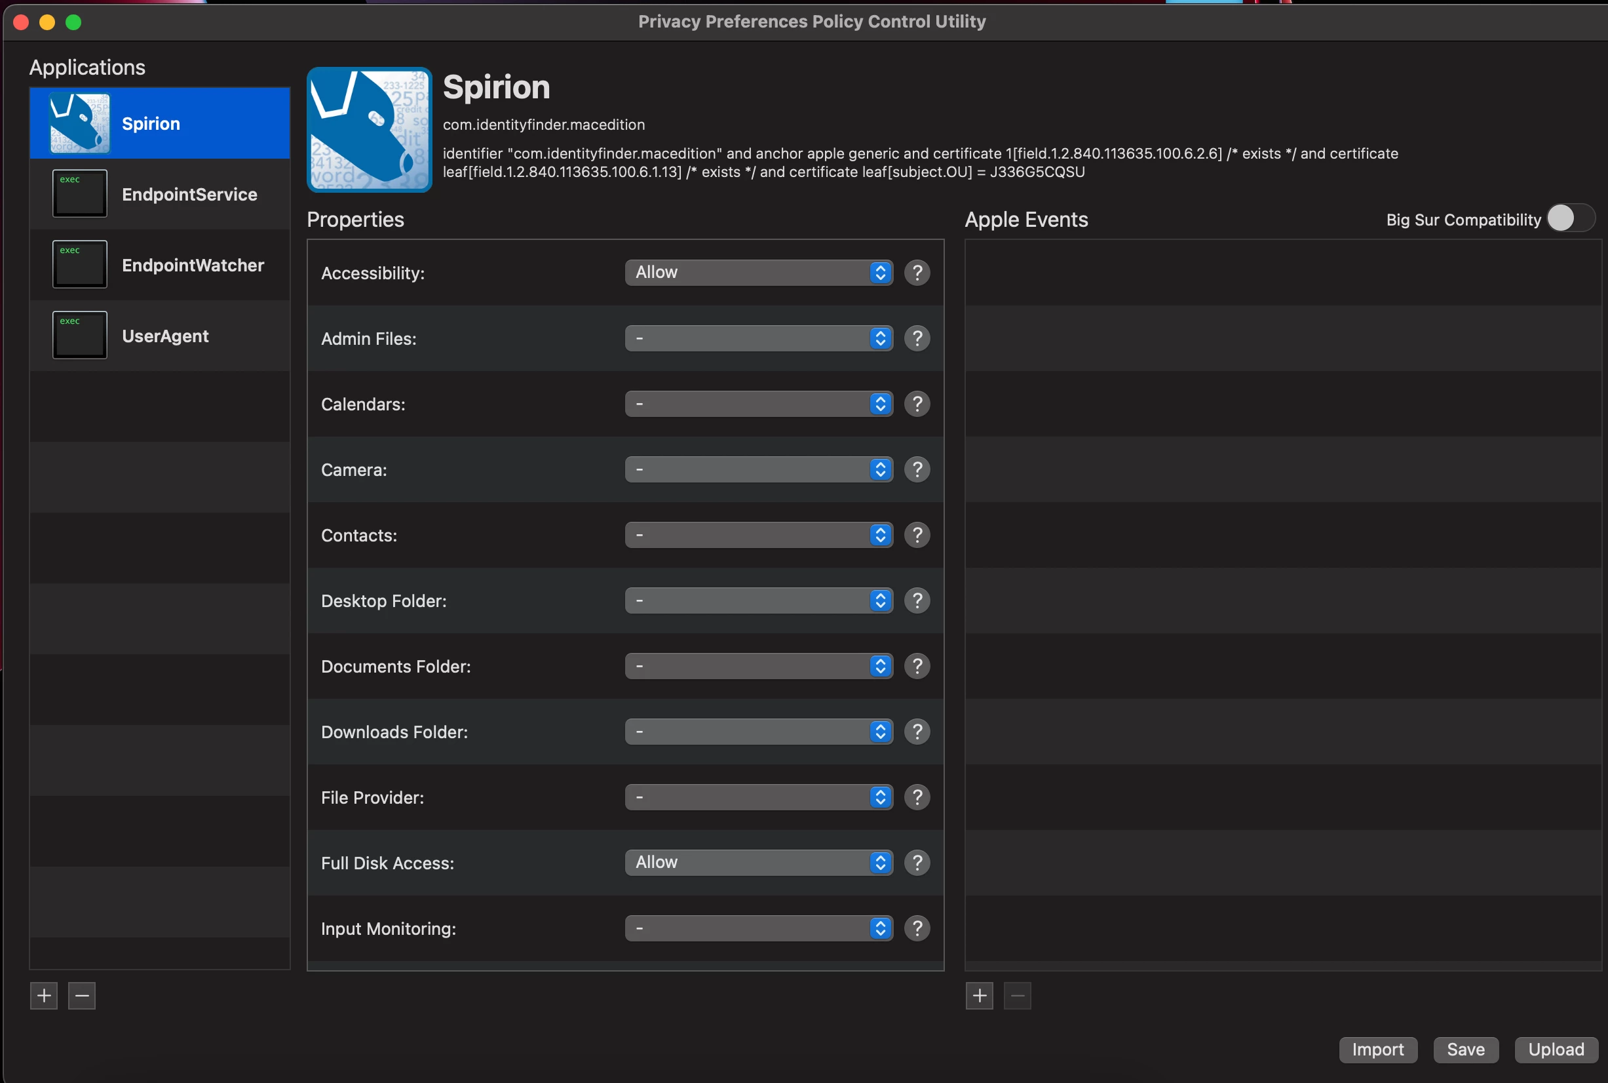Open help for Camera property

pyautogui.click(x=917, y=469)
